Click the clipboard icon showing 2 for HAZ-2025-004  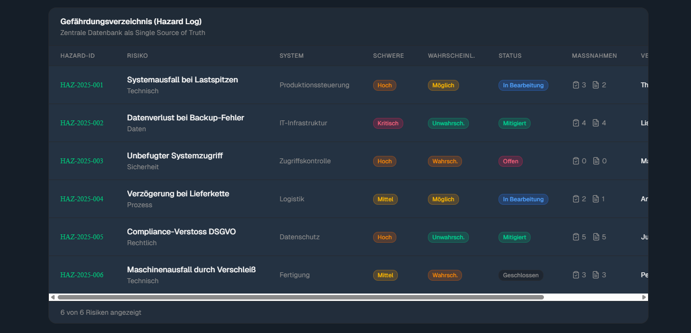[x=576, y=198]
